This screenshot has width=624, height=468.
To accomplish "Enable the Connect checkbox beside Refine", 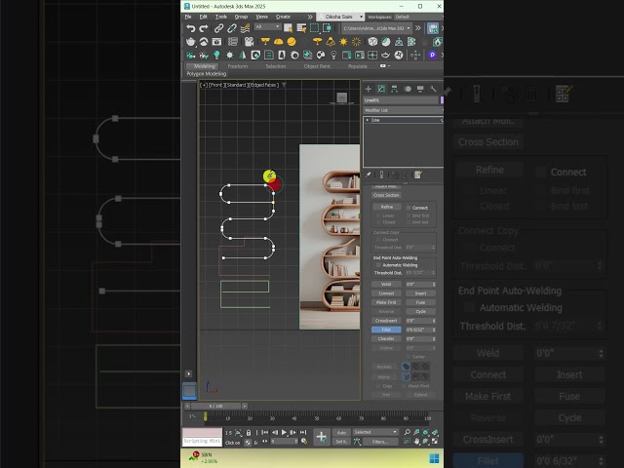I will click(x=409, y=208).
